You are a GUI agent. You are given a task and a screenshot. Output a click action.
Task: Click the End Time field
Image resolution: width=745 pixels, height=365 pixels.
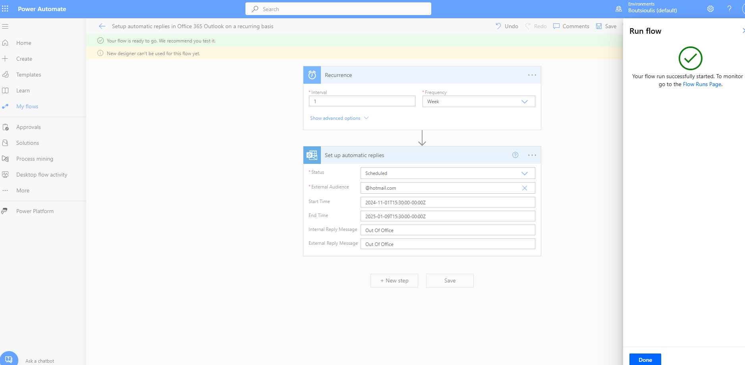click(x=448, y=216)
